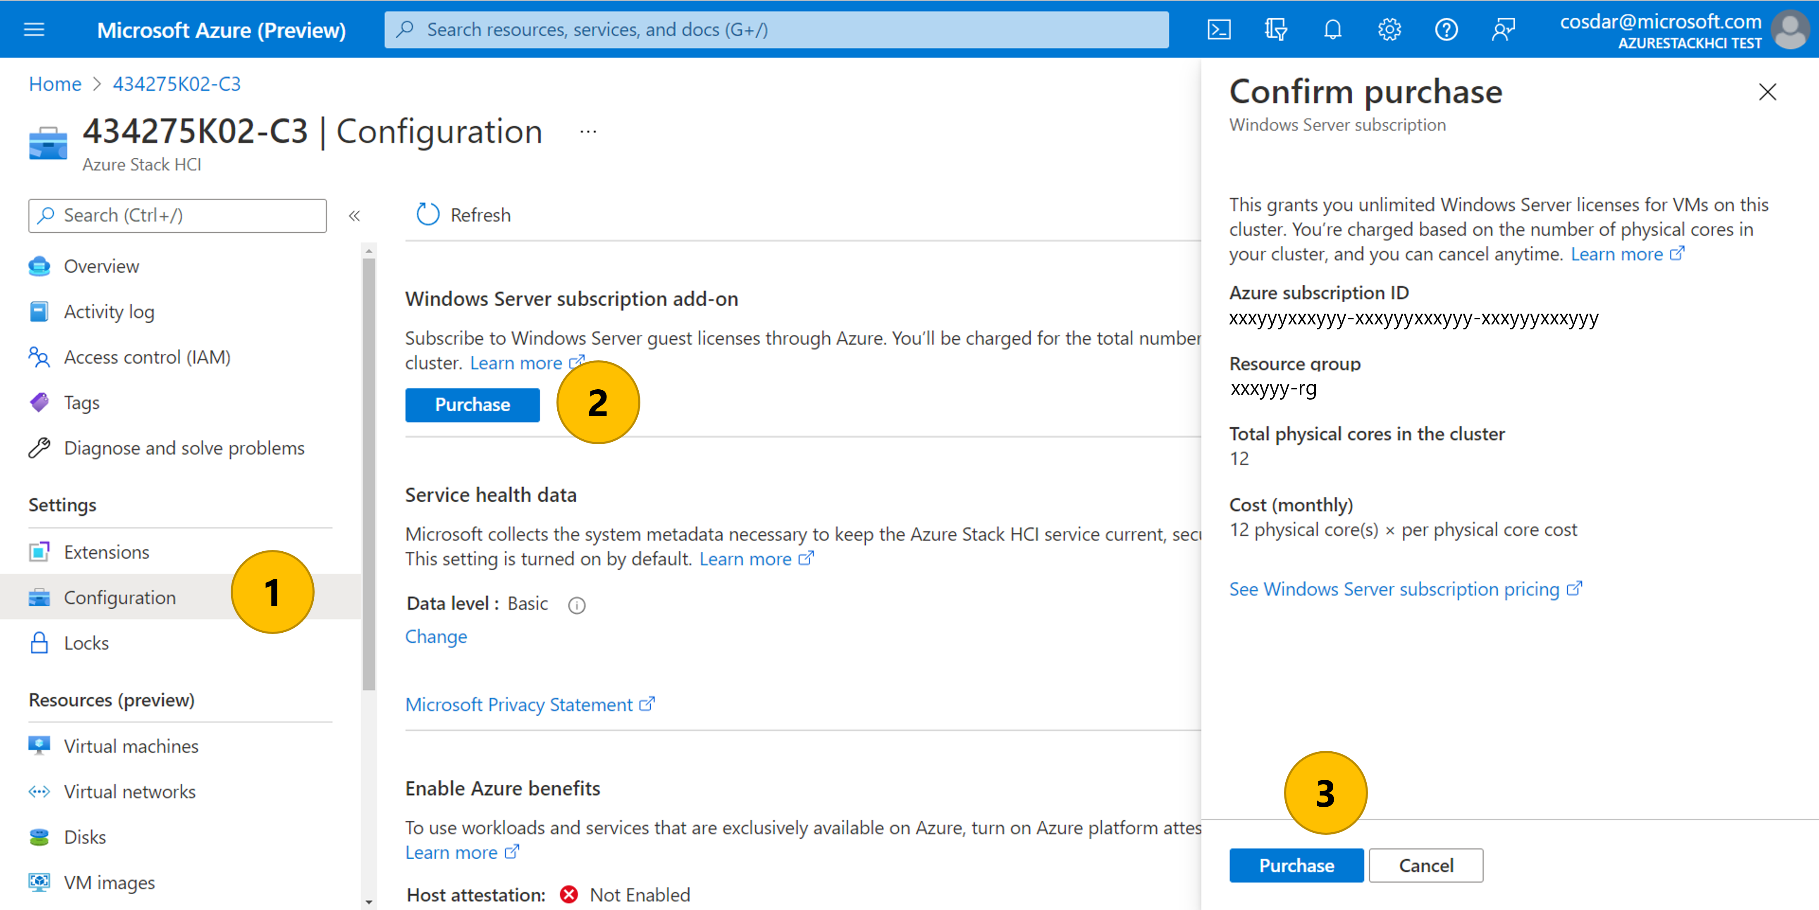Select Extensions in Settings menu
This screenshot has width=1819, height=910.
(107, 551)
